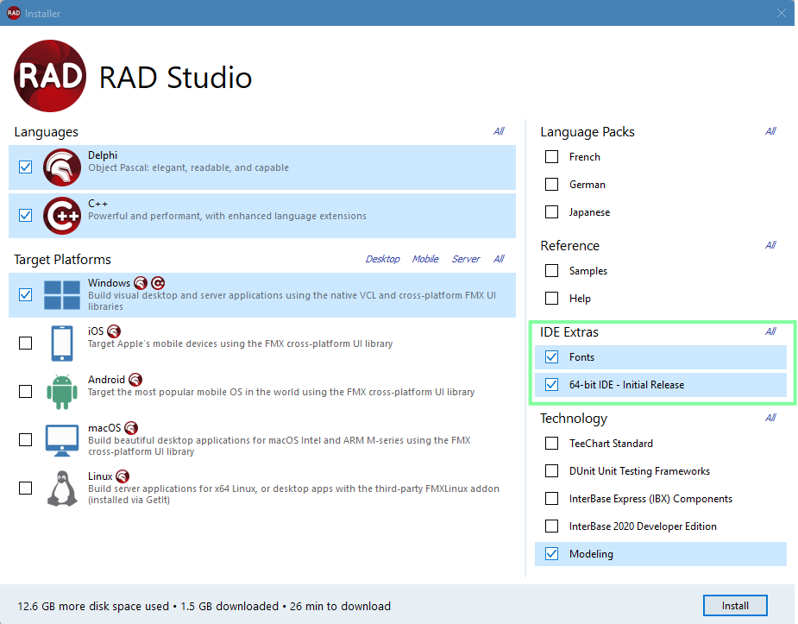Click the C++ description text

[x=227, y=217]
